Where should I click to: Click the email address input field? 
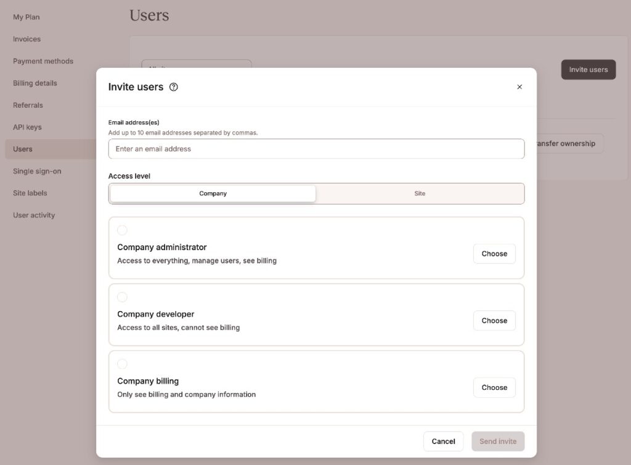315,148
